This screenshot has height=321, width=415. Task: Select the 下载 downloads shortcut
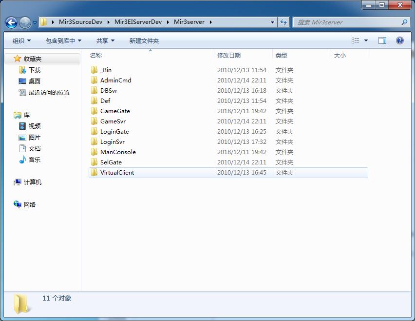34,70
